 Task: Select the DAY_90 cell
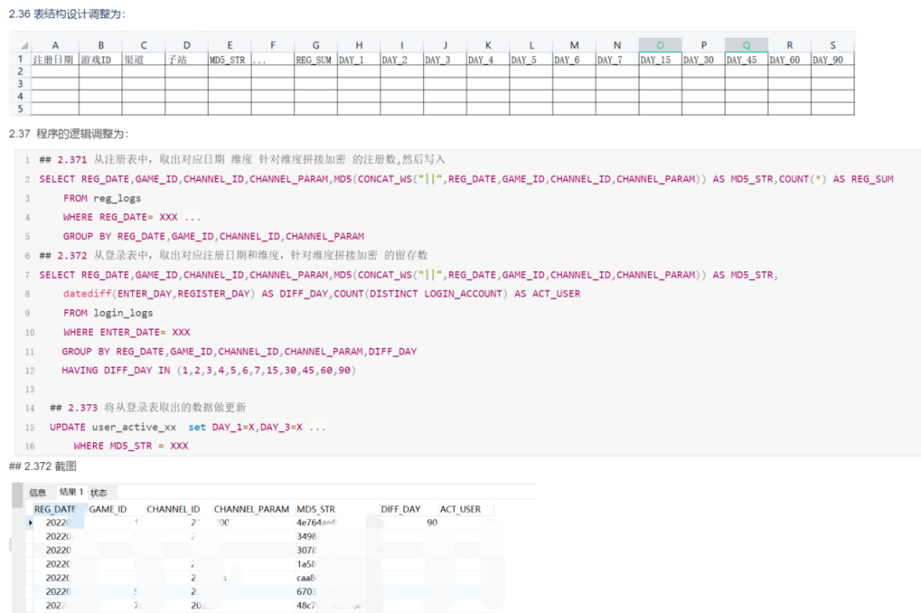tap(833, 60)
